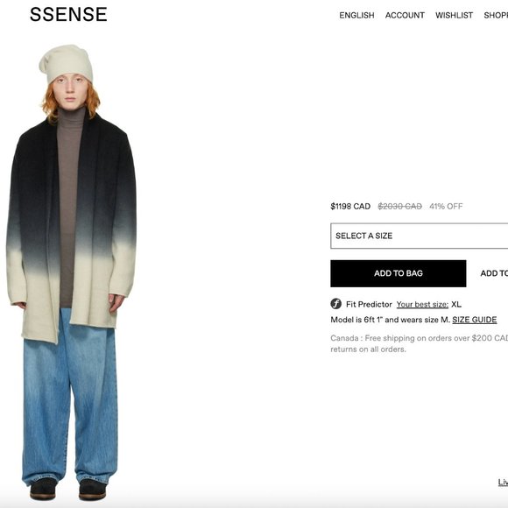Click the ADD TO wishlist button

coord(494,273)
